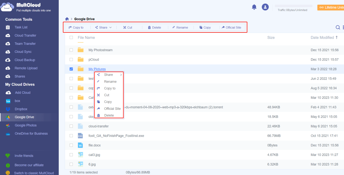Click Become our affiliate
Image resolution: width=344 pixels, height=175 pixels.
[29, 165]
